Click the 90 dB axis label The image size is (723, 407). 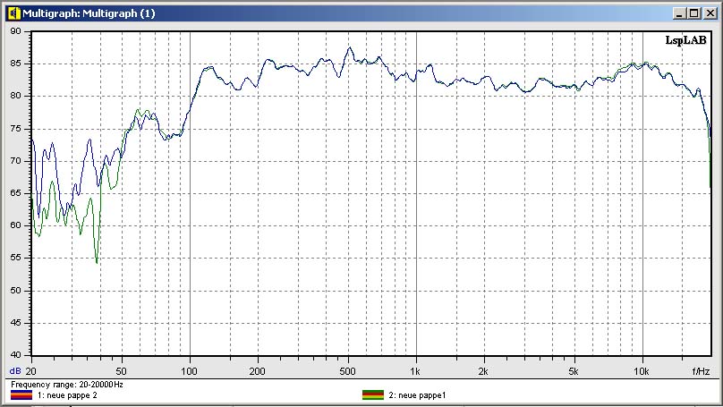pos(16,31)
